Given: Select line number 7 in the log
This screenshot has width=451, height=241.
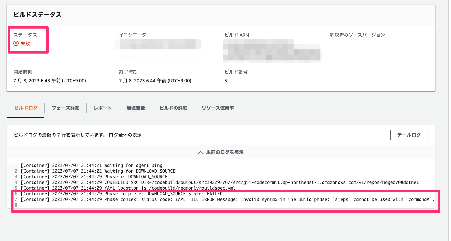Looking at the screenshot, I should 16,199.
